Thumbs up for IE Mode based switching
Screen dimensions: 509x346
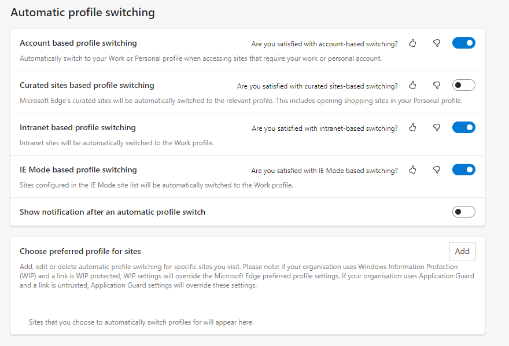point(412,170)
